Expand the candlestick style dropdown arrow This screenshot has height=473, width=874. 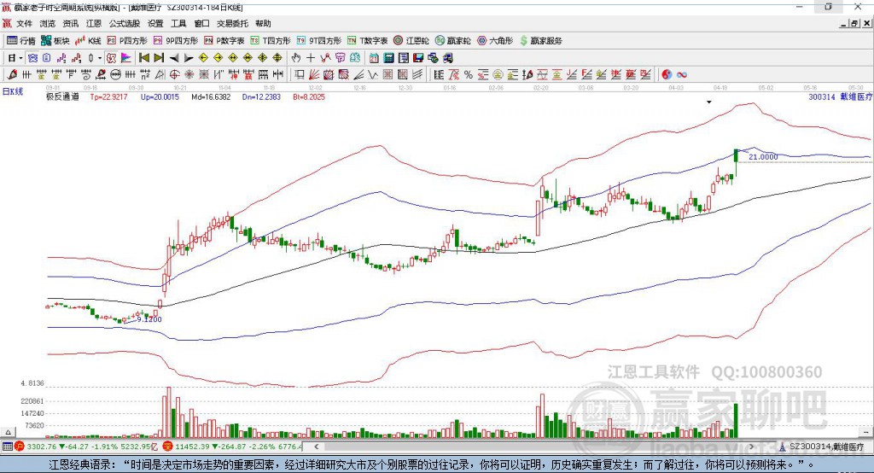[100, 58]
